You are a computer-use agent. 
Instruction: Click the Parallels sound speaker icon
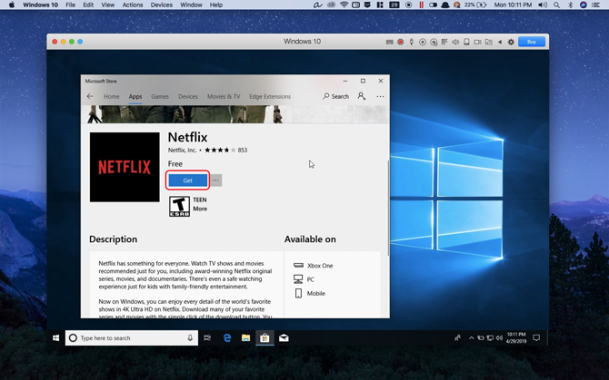point(455,42)
